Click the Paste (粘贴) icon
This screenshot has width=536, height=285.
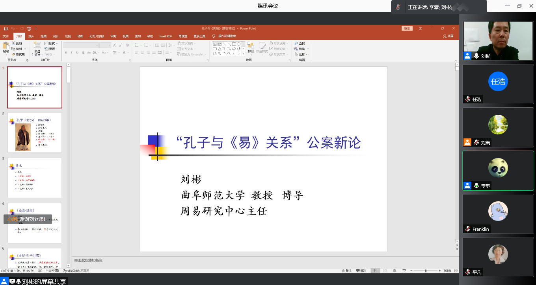[x=6, y=46]
